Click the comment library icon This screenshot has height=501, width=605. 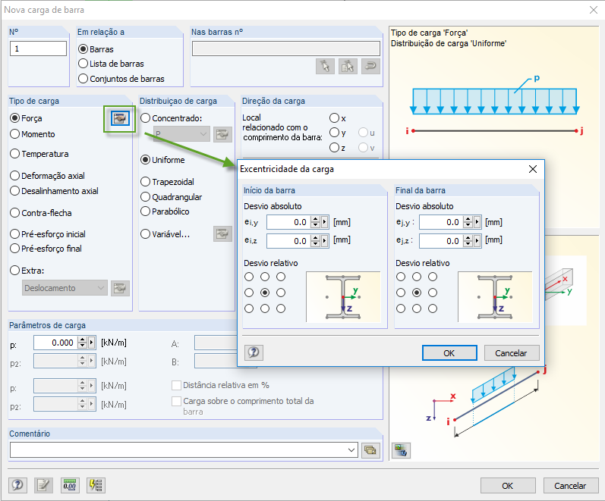click(x=370, y=450)
